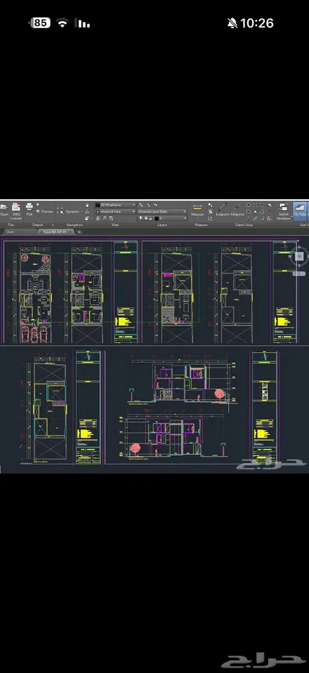Open the layer 0 dropdown list
Screen dimensions: 309x673
[185, 219]
